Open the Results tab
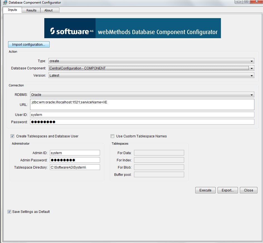Screen dimensions: 263x243 pos(31,10)
